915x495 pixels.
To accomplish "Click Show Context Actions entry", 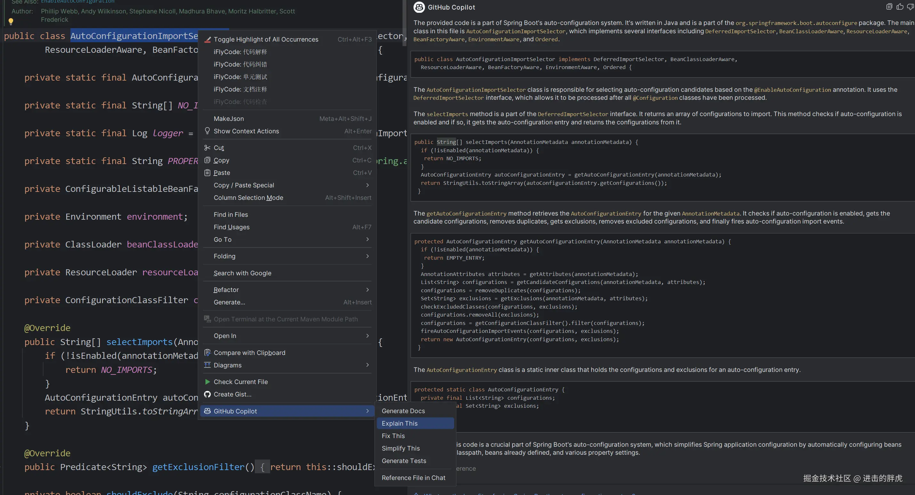I will point(246,131).
